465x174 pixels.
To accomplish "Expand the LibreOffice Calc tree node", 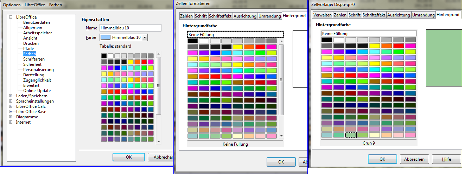I will (11, 106).
